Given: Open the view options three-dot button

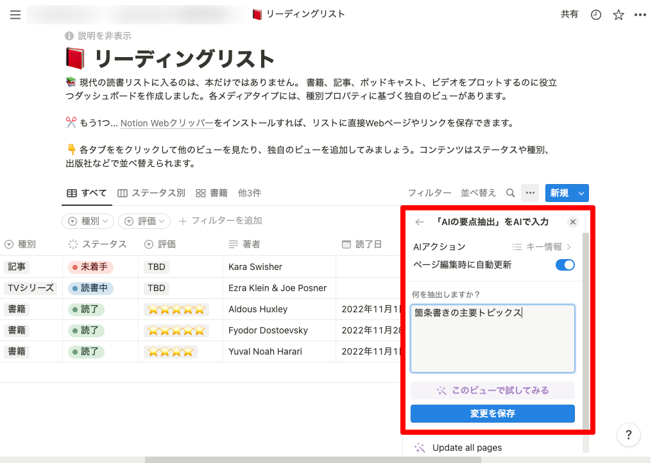Looking at the screenshot, I should (x=530, y=193).
